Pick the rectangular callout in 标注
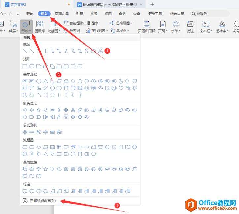Viewport: 239px width, 214px height. click(25, 191)
